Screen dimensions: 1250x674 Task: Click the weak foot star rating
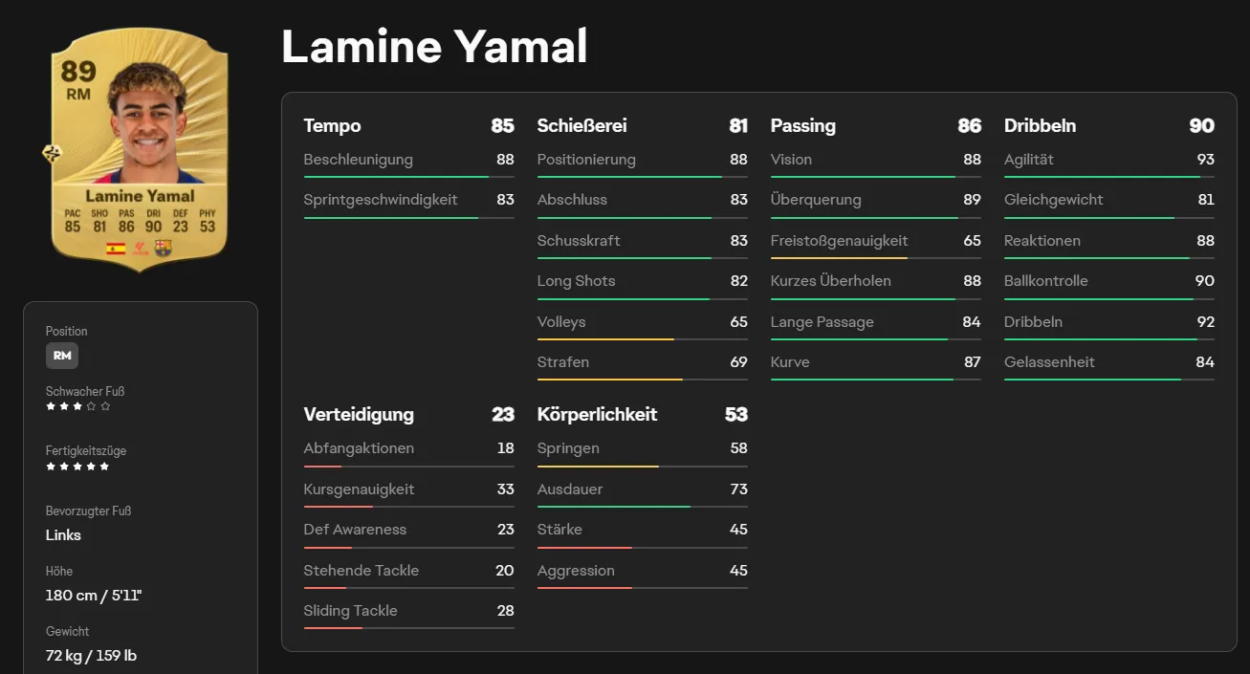tap(78, 406)
